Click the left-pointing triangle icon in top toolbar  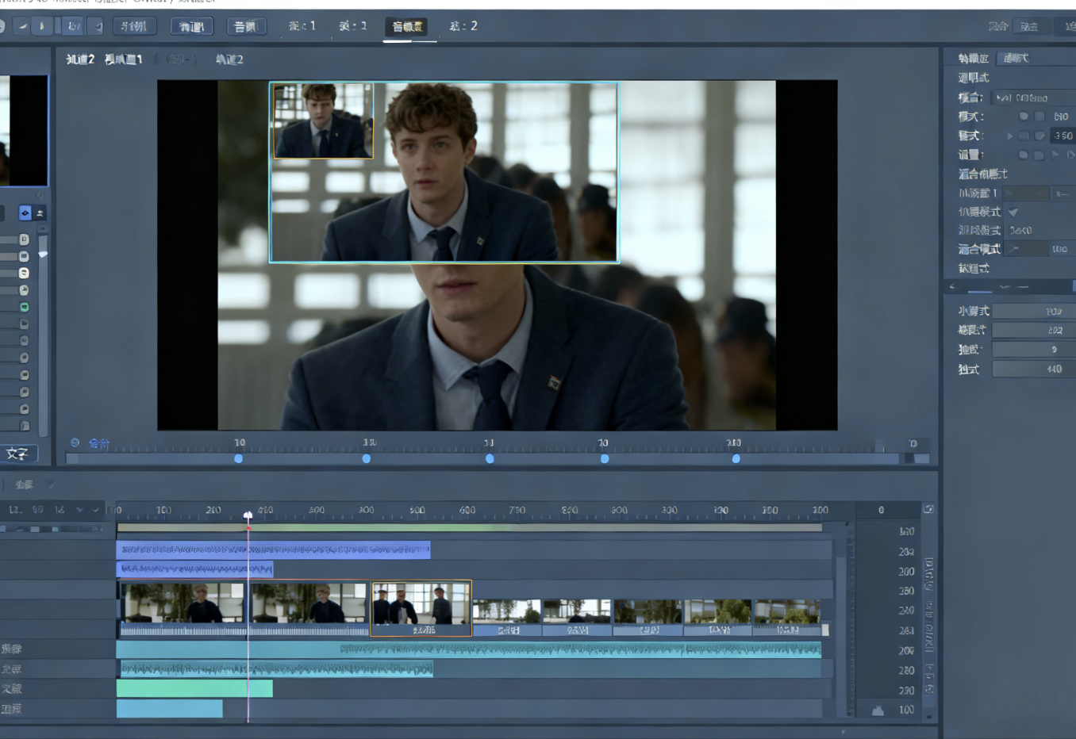[x=98, y=27]
